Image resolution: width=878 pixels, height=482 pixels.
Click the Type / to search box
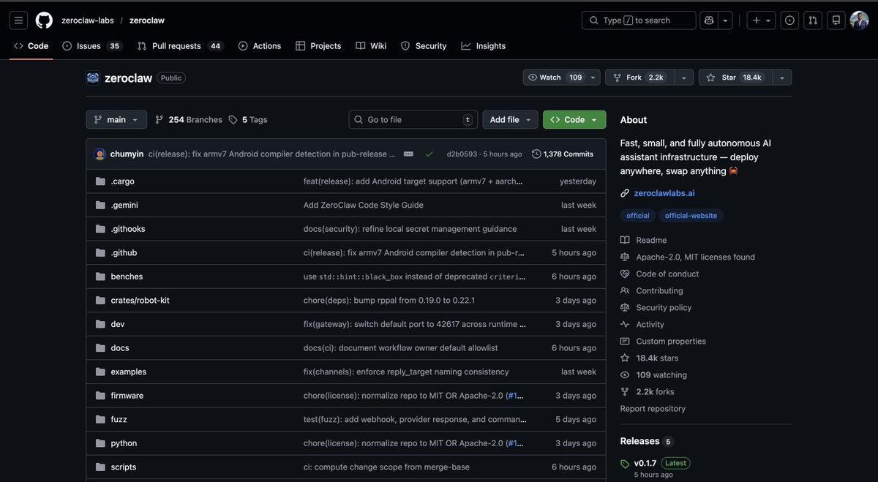pos(639,20)
